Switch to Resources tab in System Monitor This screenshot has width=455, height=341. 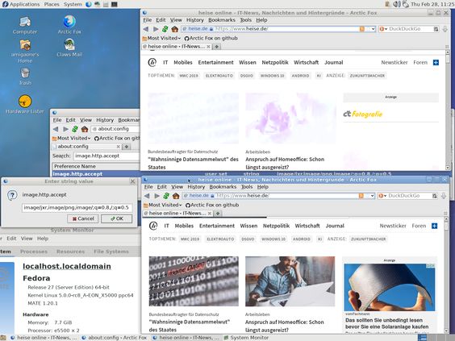point(70,252)
